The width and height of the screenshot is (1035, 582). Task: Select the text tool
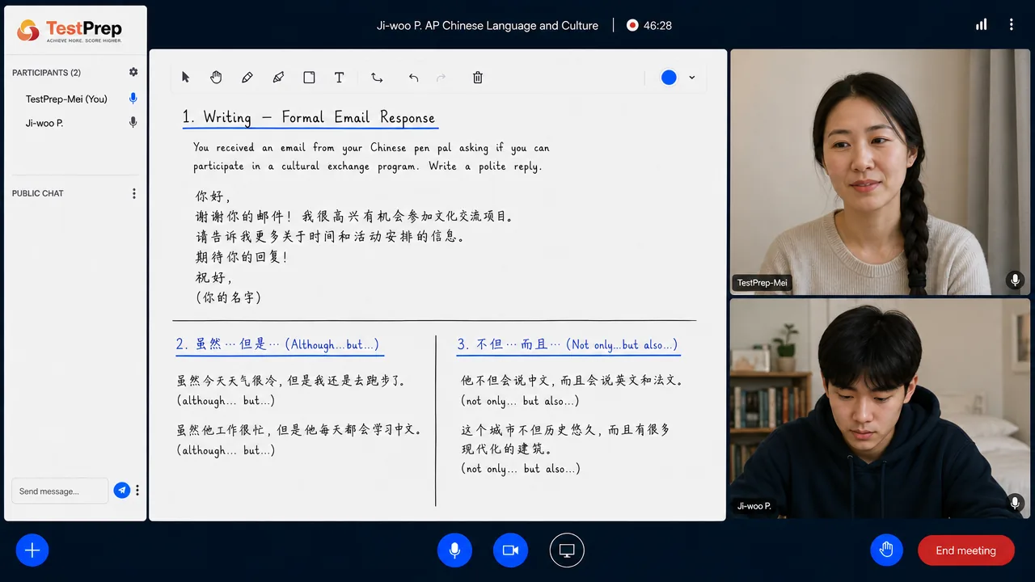[x=340, y=78]
